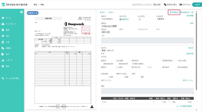202x112 pixels.
Task: Click the 宛先 link
Action: point(192,23)
